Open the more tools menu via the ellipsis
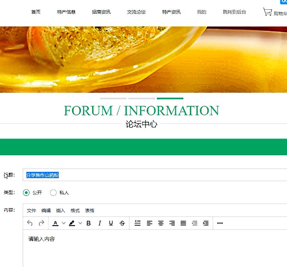 tap(220, 223)
